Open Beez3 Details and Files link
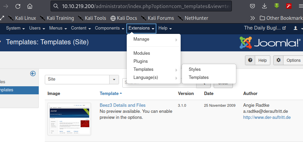The width and height of the screenshot is (303, 142). coord(122,105)
